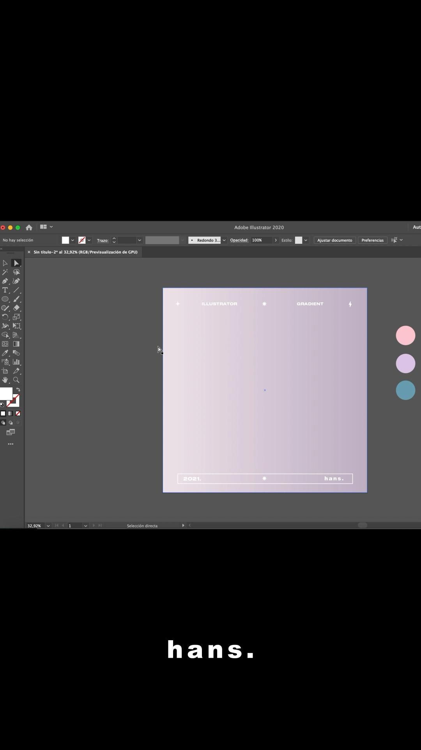The height and width of the screenshot is (750, 421).
Task: Activate the Eyedropper tool
Action: pyautogui.click(x=5, y=353)
